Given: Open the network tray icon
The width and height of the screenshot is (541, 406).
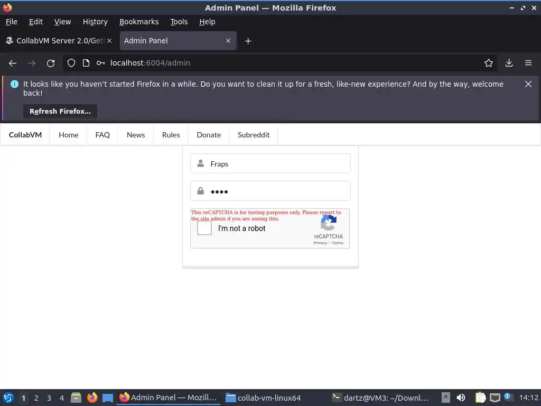Looking at the screenshot, I should 495,398.
